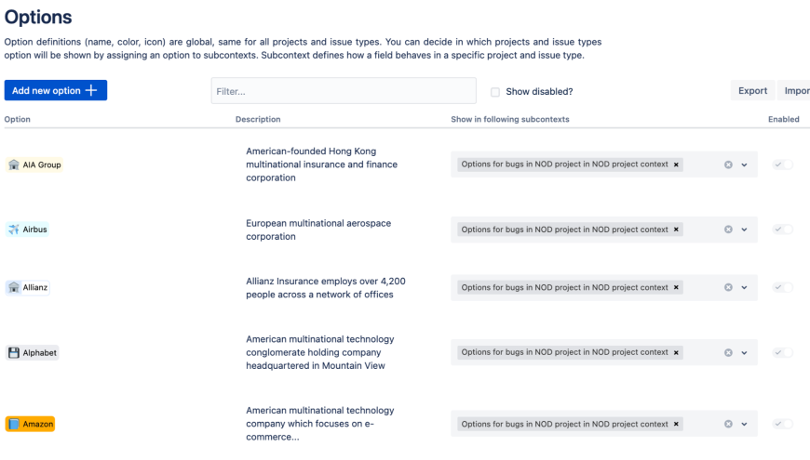Remove subcontext tag from Amazon row
Screen dimensions: 810x460
(677, 424)
